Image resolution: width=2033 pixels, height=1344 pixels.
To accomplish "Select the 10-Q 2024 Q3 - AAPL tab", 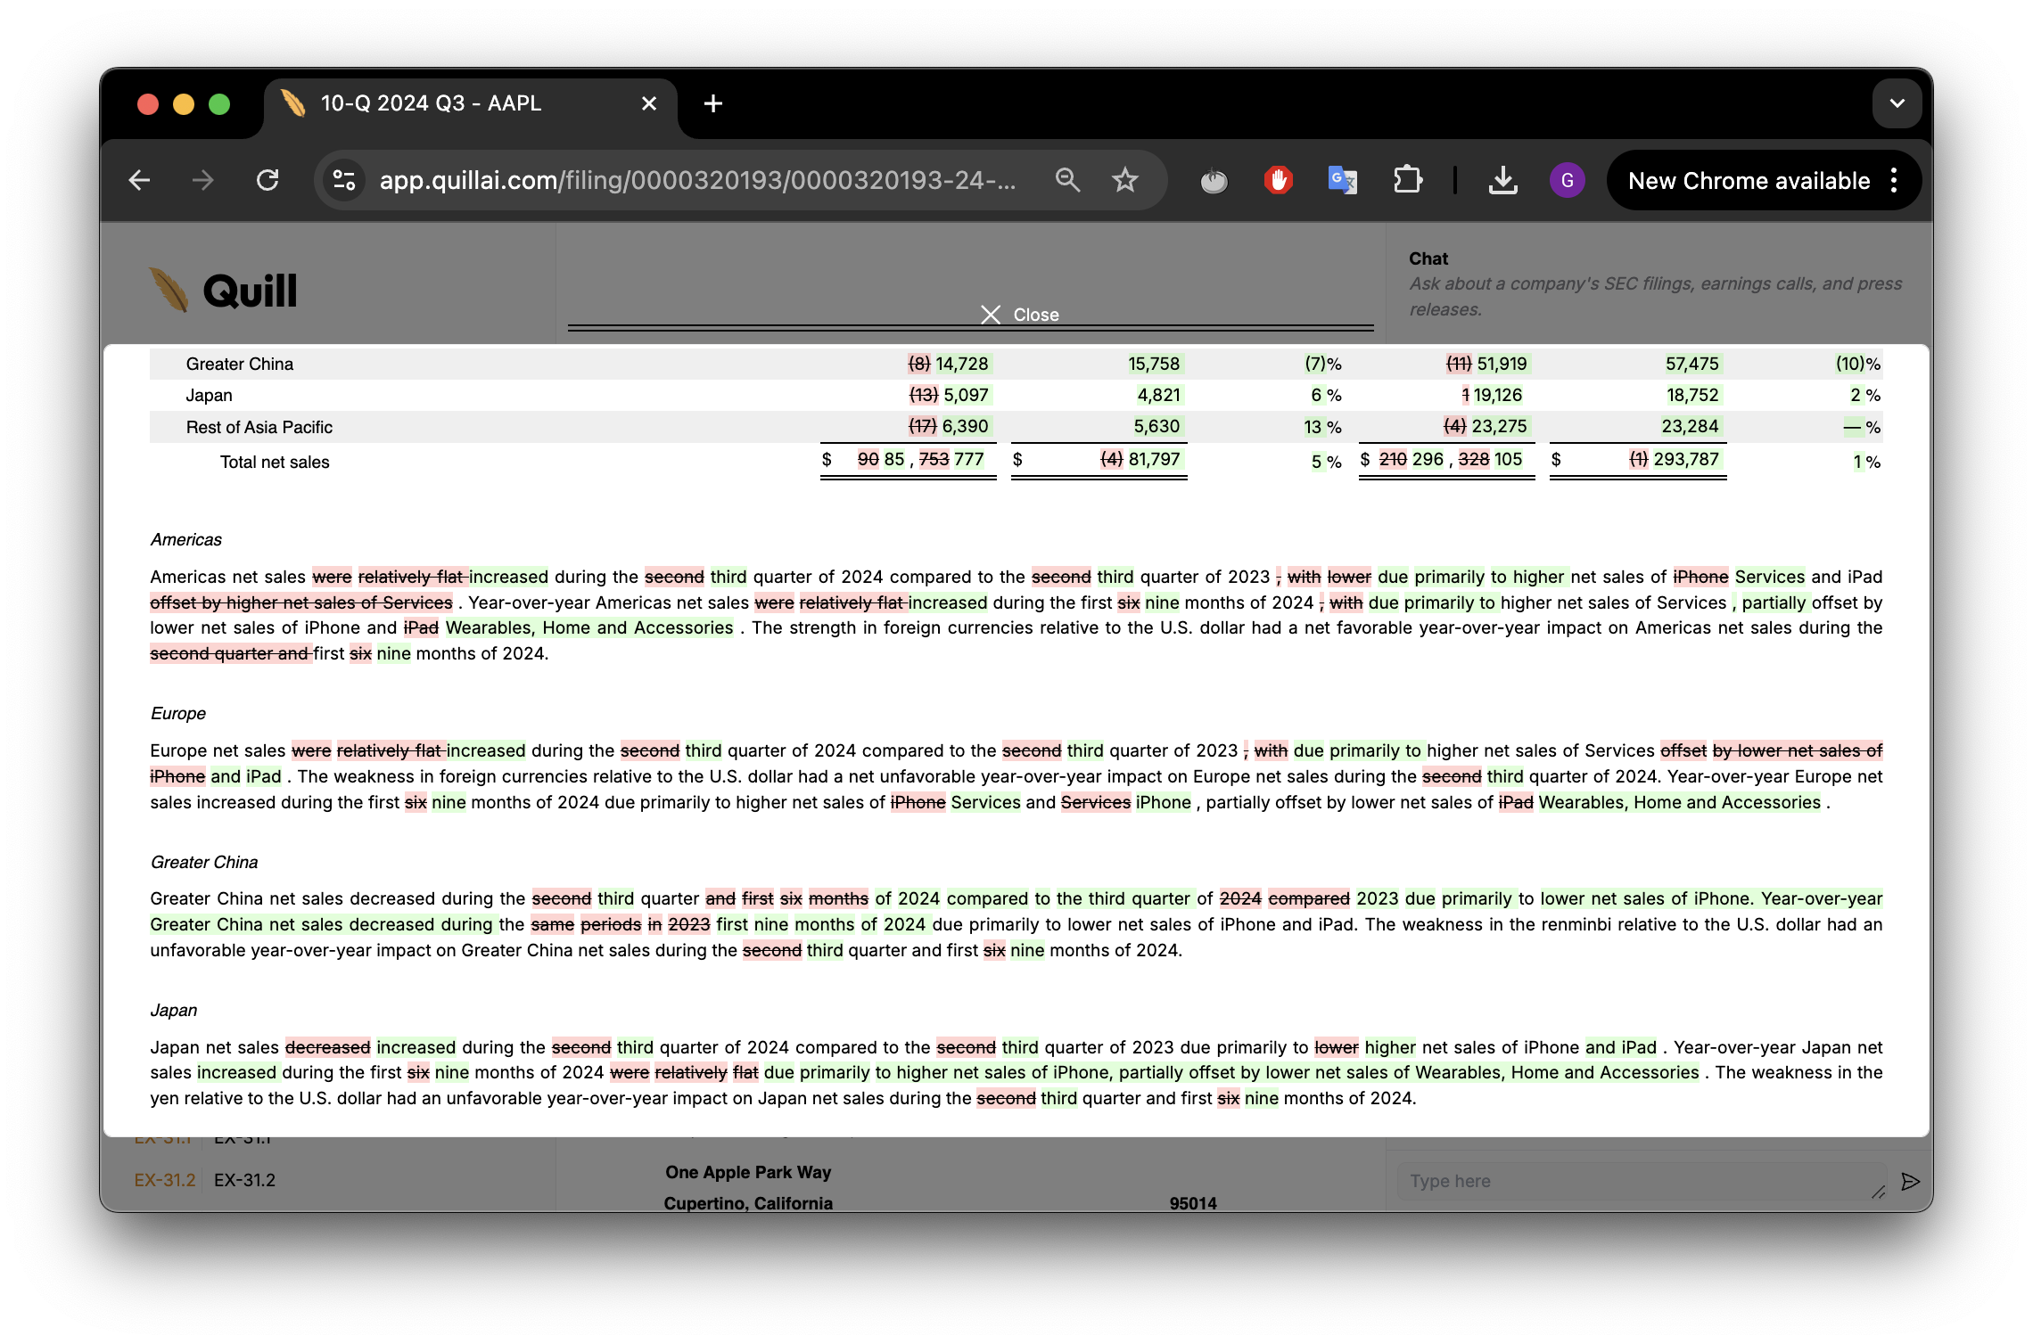I will (x=470, y=103).
